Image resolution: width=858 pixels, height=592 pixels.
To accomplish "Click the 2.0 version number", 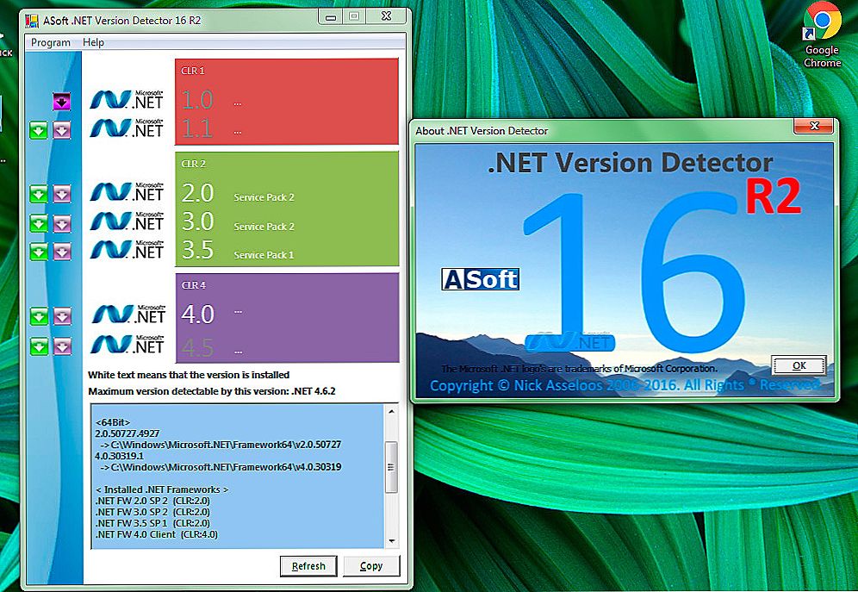I will (x=197, y=193).
